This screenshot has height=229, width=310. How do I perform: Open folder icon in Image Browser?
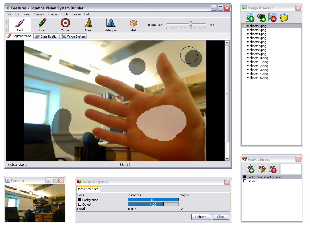pyautogui.click(x=284, y=17)
